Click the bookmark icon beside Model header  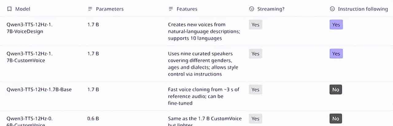9,9
